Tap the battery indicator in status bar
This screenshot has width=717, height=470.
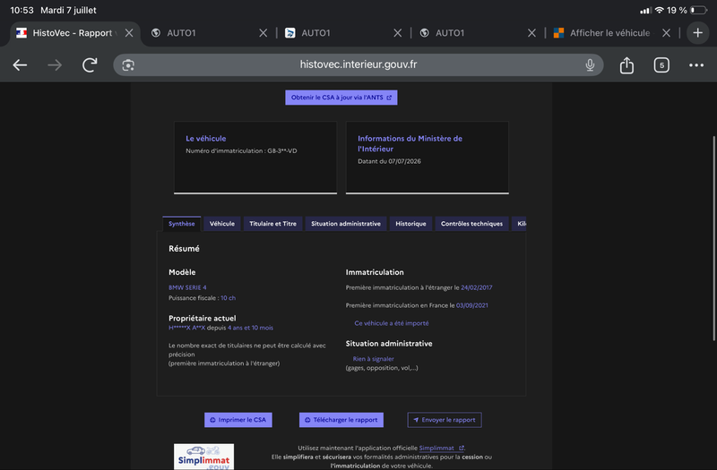click(698, 10)
